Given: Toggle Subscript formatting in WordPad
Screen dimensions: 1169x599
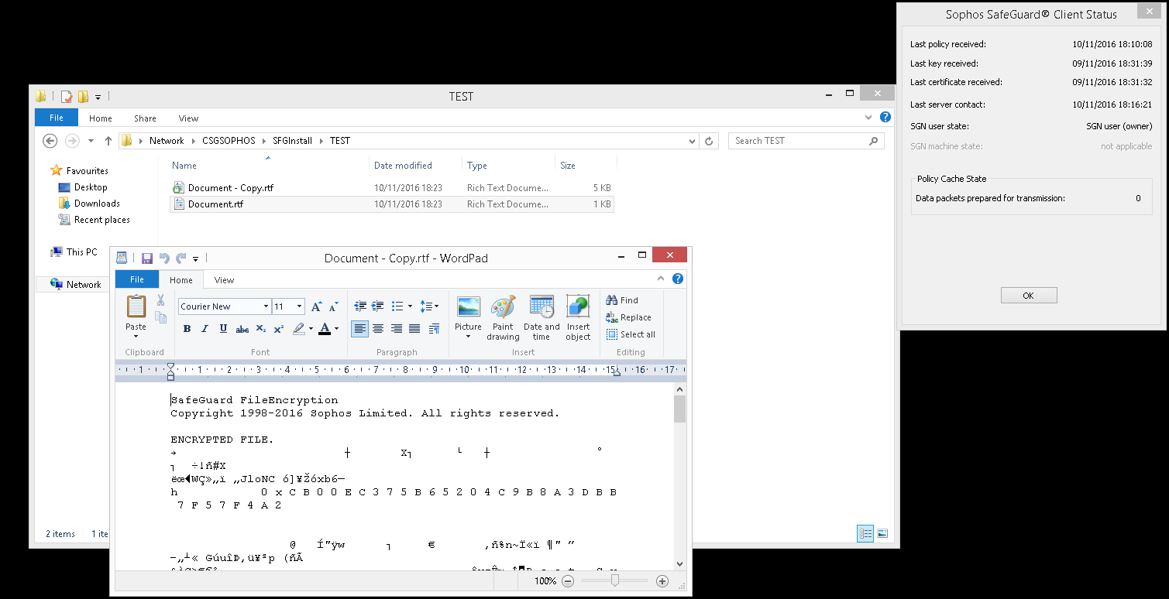Looking at the screenshot, I should (261, 329).
